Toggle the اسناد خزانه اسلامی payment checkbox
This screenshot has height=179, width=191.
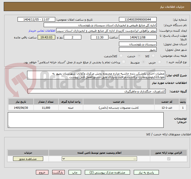coord(124,62)
